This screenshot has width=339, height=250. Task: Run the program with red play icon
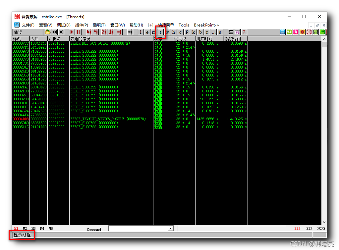coord(72,32)
